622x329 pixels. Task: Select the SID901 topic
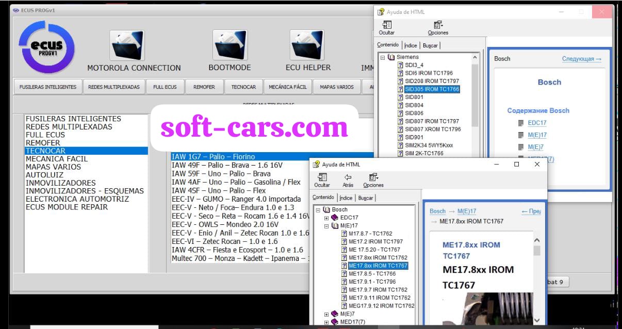pos(414,137)
